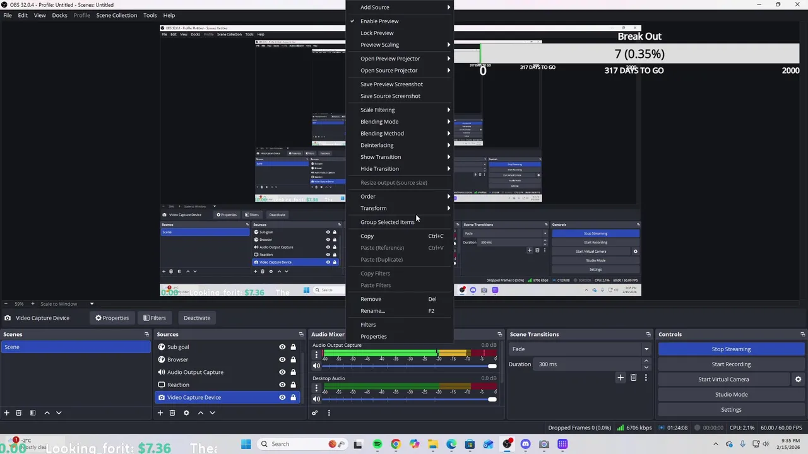Unlock the Sub goal source
The width and height of the screenshot is (808, 454).
(x=293, y=347)
